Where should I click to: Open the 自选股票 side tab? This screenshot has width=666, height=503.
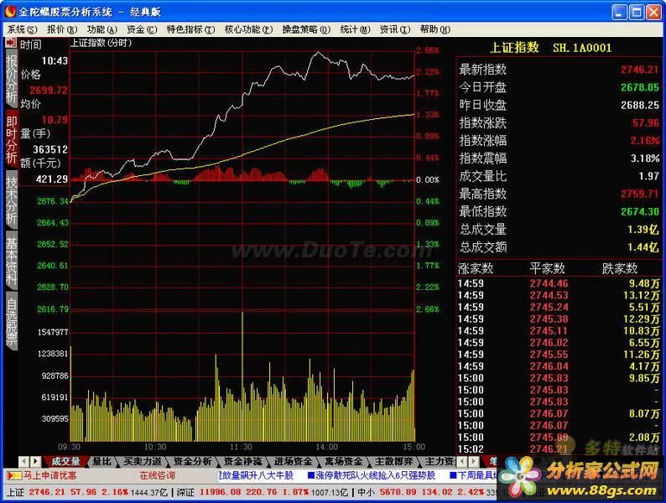click(x=12, y=321)
